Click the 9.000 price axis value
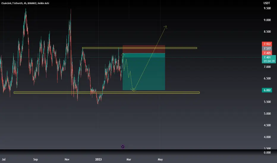This screenshot has width=277, height=163. tap(267, 20)
